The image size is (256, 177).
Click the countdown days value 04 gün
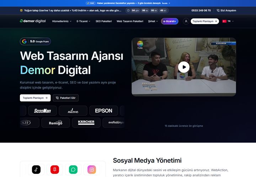pyautogui.click(x=135, y=10)
